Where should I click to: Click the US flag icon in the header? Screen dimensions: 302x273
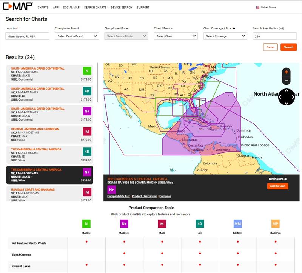click(257, 8)
